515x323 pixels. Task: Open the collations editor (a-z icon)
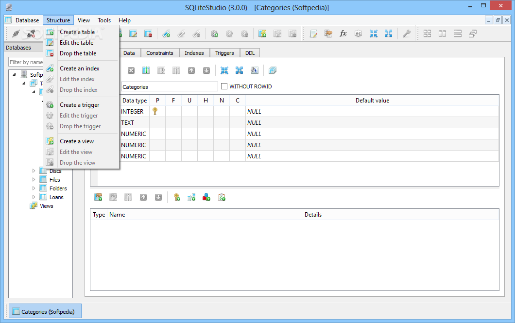point(359,34)
